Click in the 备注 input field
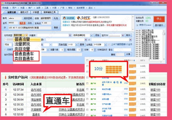 122,50
